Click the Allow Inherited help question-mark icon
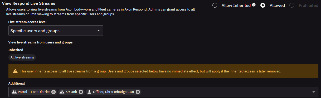Screen dimensions: 321x98 [x=254, y=5]
